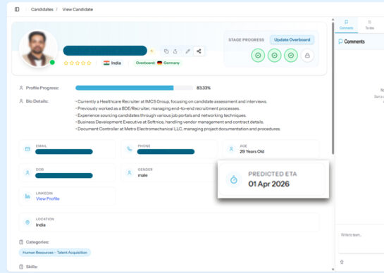Click the profile progress bar
Viewport: 384px width, 273px height.
[x=134, y=88]
